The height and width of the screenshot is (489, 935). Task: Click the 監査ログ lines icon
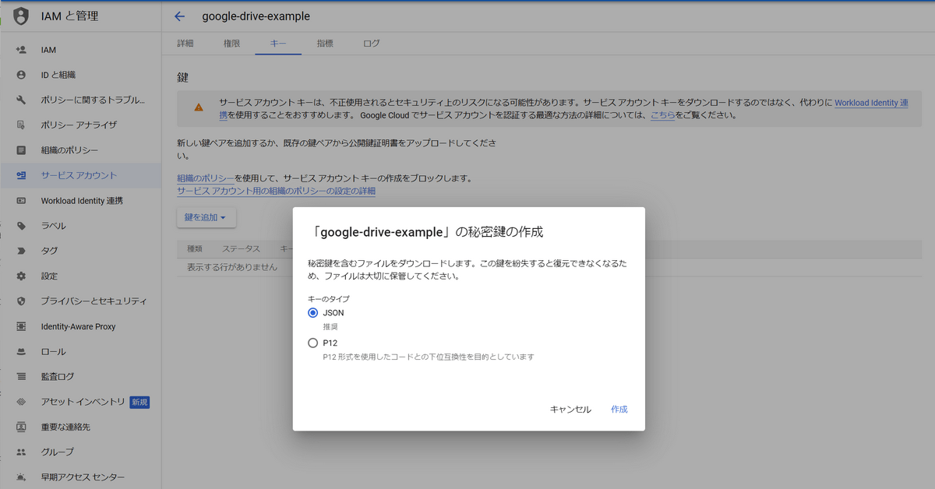tap(21, 377)
